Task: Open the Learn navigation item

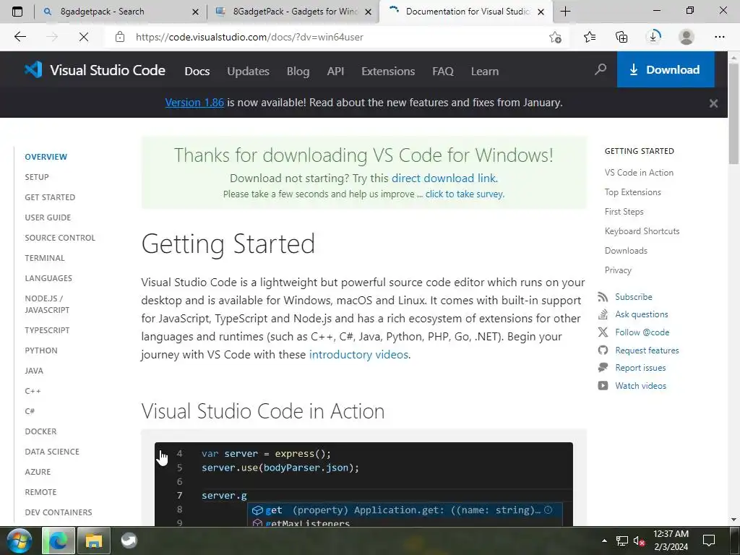Action: click(x=485, y=72)
